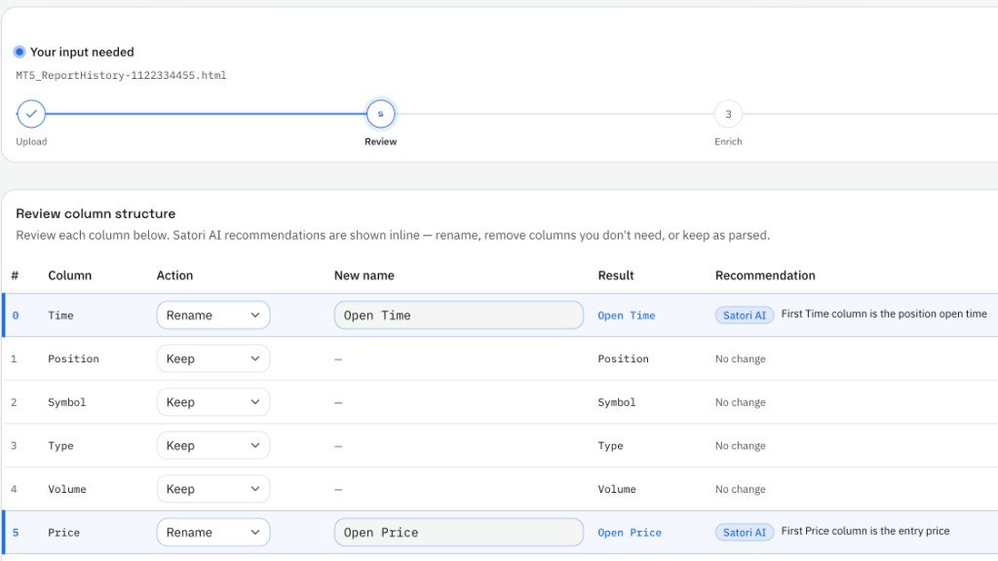Image resolution: width=998 pixels, height=561 pixels.
Task: Click file name MT5_ReportHistory-1122334455.html
Action: [x=121, y=75]
